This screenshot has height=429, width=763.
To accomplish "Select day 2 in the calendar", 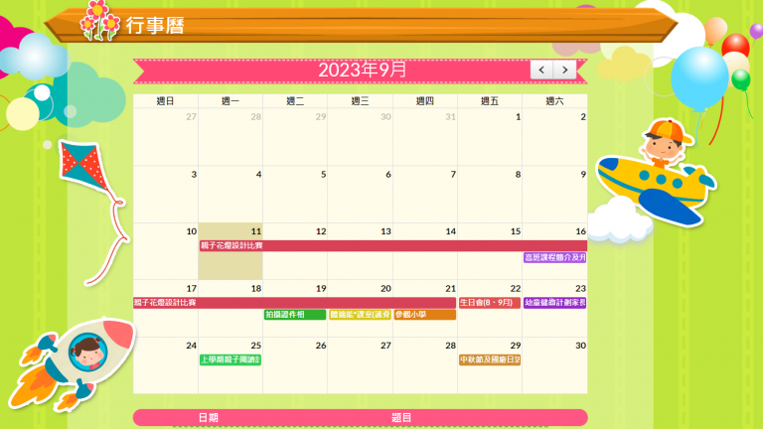I will click(554, 137).
